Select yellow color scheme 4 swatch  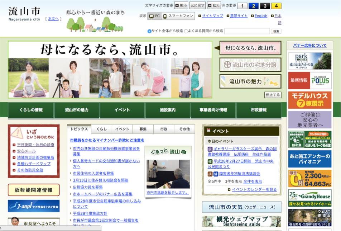276,6
